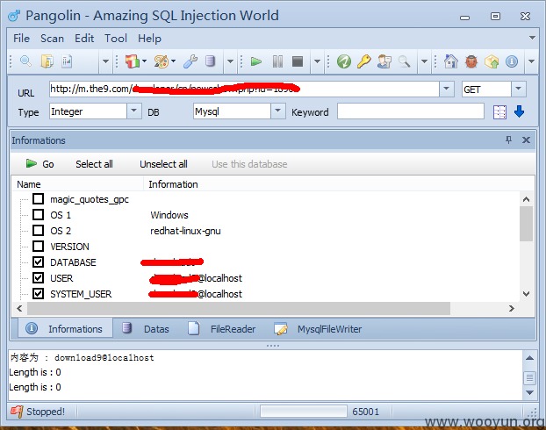This screenshot has height=430, width=546.
Task: Uncheck the DATABASE checkbox
Action: click(x=39, y=262)
